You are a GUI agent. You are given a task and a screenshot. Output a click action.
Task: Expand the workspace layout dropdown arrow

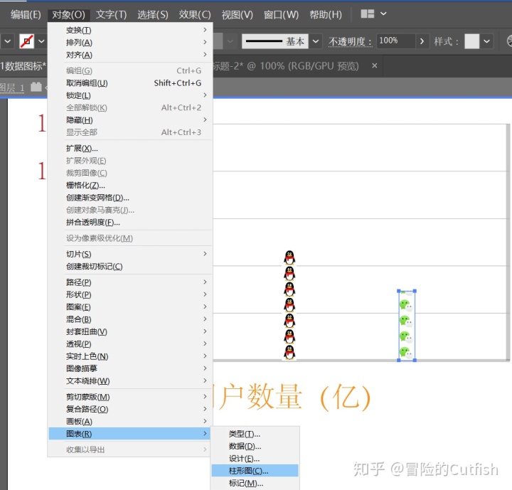click(383, 14)
